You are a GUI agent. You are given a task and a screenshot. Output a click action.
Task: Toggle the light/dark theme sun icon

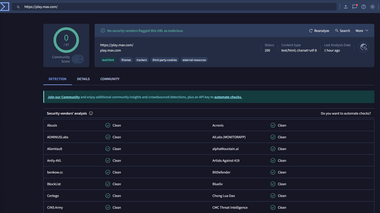(x=372, y=7)
